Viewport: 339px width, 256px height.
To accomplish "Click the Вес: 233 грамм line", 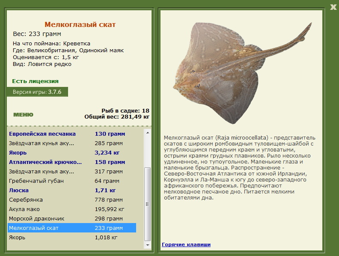I will pos(37,34).
